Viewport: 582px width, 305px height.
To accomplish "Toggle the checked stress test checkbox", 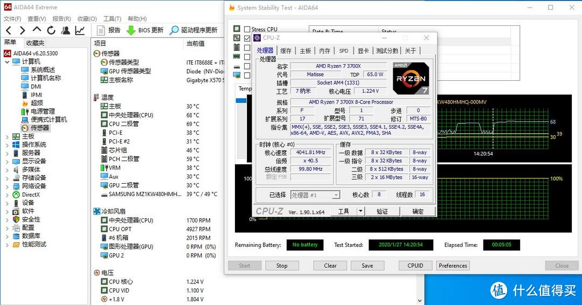I will click(247, 38).
